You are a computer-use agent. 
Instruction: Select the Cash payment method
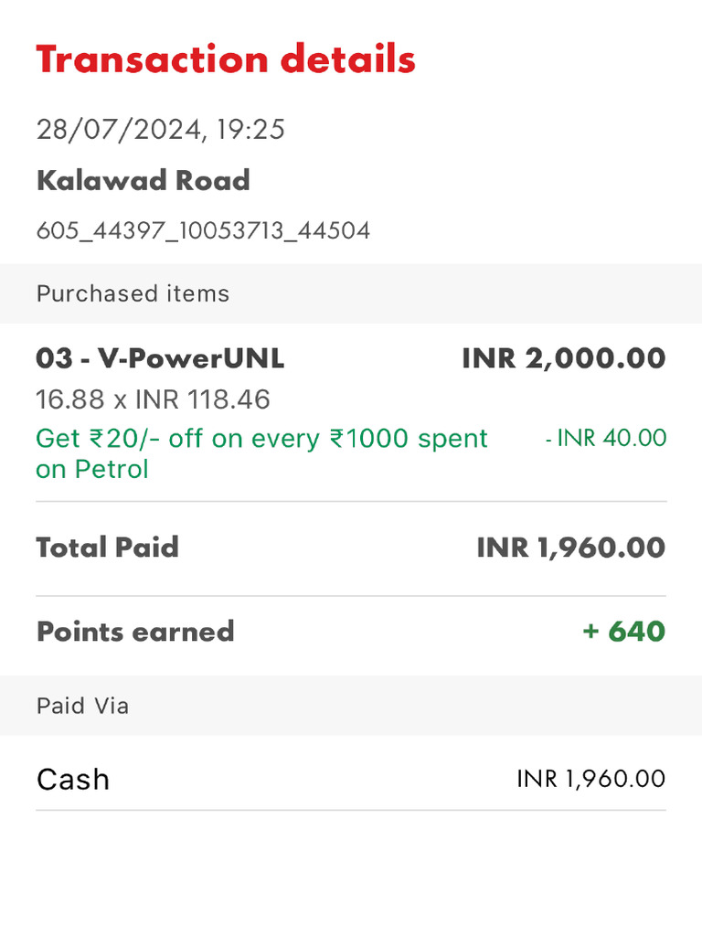(x=73, y=780)
